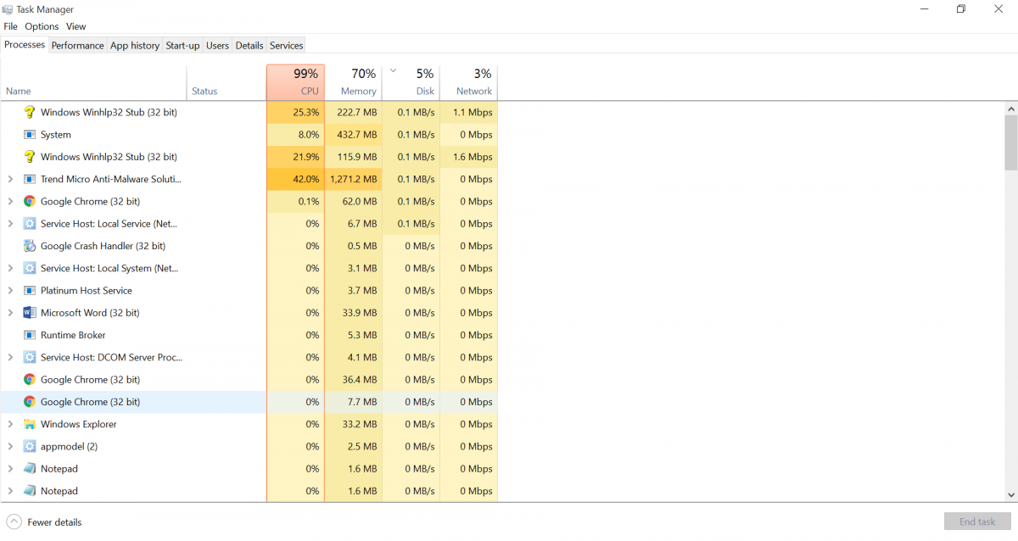This screenshot has width=1018, height=541.
Task: Sort by the Status column header
Action: 227,83
